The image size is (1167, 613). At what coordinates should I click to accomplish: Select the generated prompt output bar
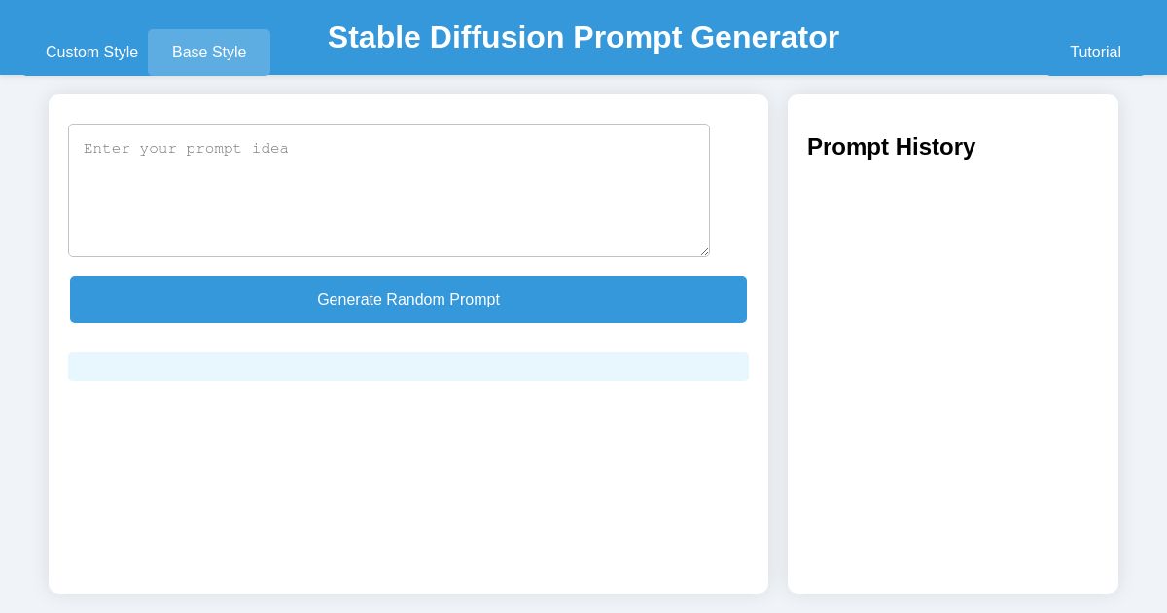(x=408, y=367)
